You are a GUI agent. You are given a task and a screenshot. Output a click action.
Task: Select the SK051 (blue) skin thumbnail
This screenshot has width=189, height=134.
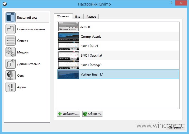pos(68,46)
